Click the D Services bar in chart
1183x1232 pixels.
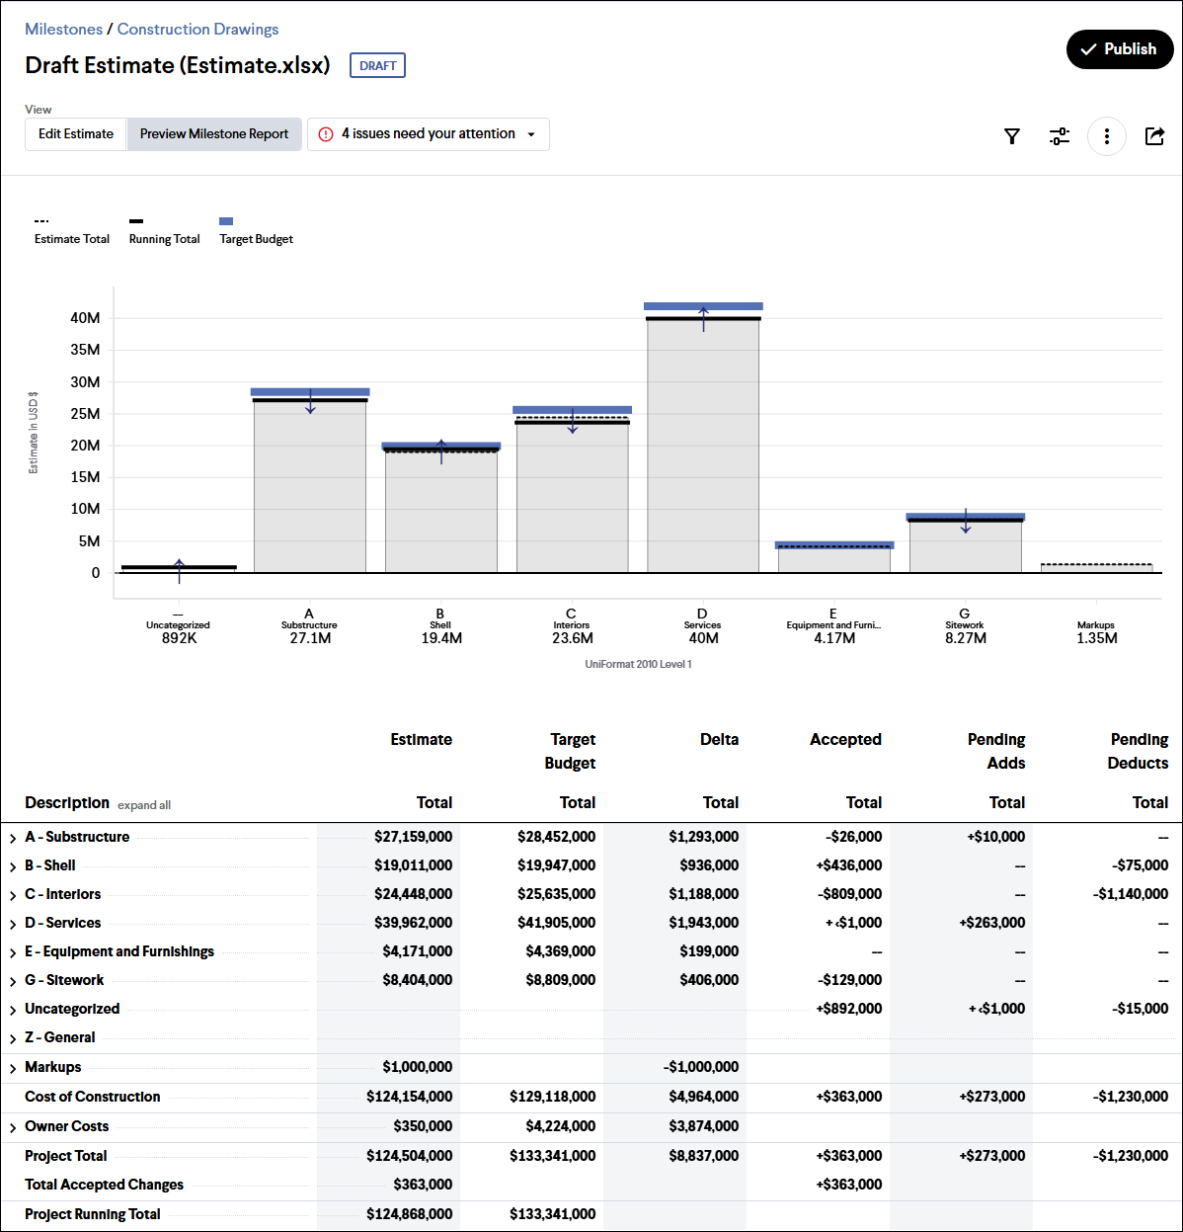703,445
